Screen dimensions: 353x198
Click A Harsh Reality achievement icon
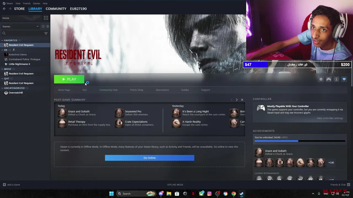(176, 123)
